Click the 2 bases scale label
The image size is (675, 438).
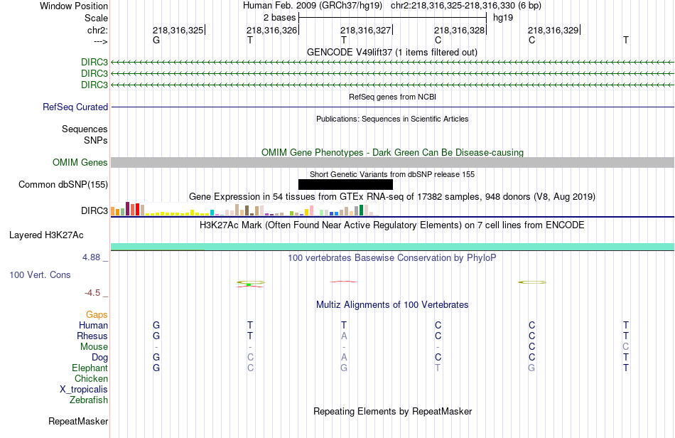tap(280, 18)
